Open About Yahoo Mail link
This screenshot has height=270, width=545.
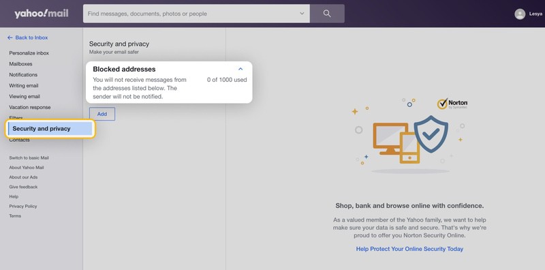click(x=27, y=168)
